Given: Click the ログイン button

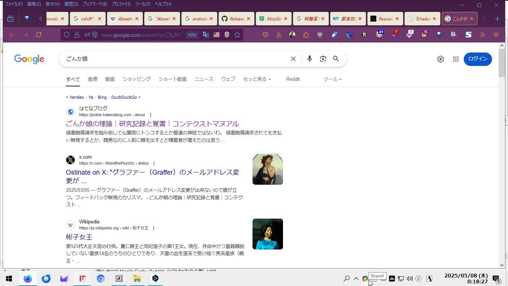Looking at the screenshot, I should tap(478, 59).
